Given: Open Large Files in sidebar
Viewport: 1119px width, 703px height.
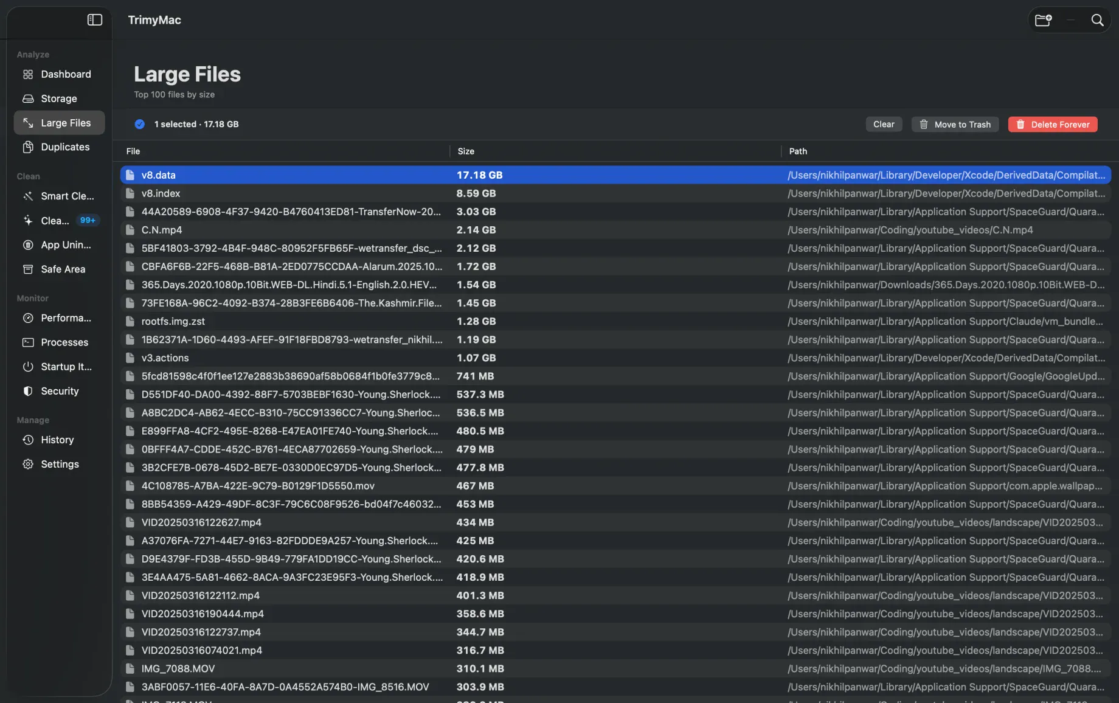Looking at the screenshot, I should (x=60, y=123).
